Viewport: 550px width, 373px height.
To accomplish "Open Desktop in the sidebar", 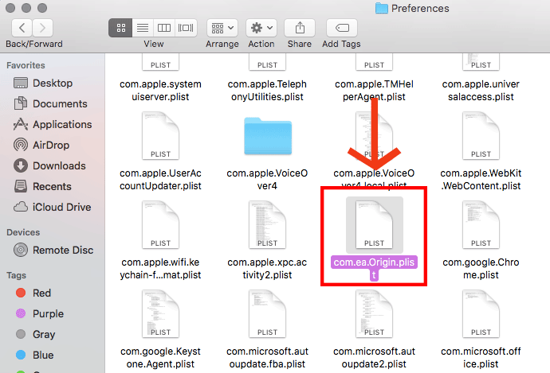I will tap(52, 84).
